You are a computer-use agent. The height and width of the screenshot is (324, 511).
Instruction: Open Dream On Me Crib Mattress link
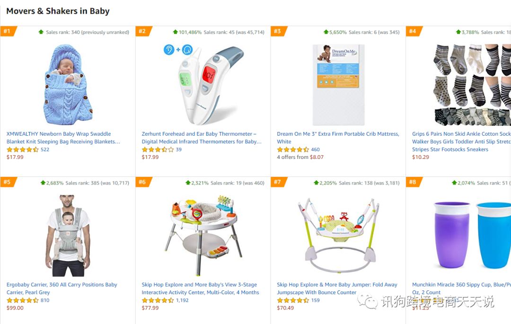[338, 138]
